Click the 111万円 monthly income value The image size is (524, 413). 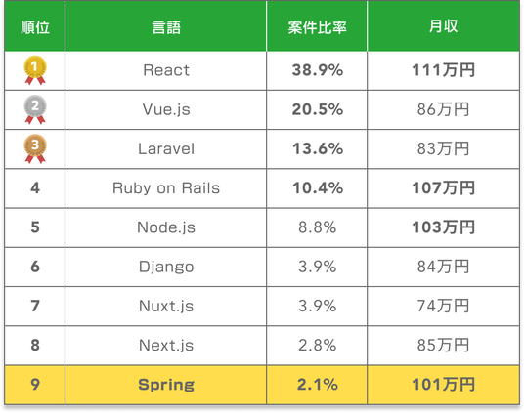pyautogui.click(x=444, y=70)
